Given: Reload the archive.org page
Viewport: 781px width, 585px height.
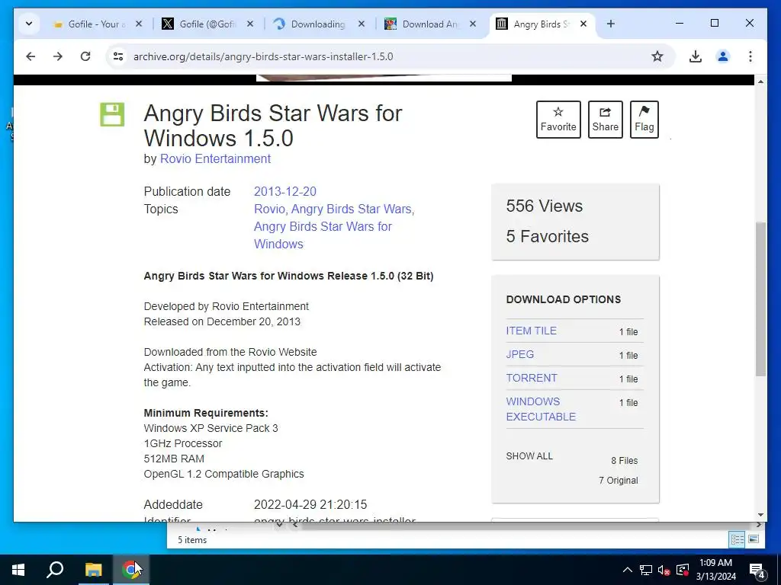Looking at the screenshot, I should pos(85,56).
